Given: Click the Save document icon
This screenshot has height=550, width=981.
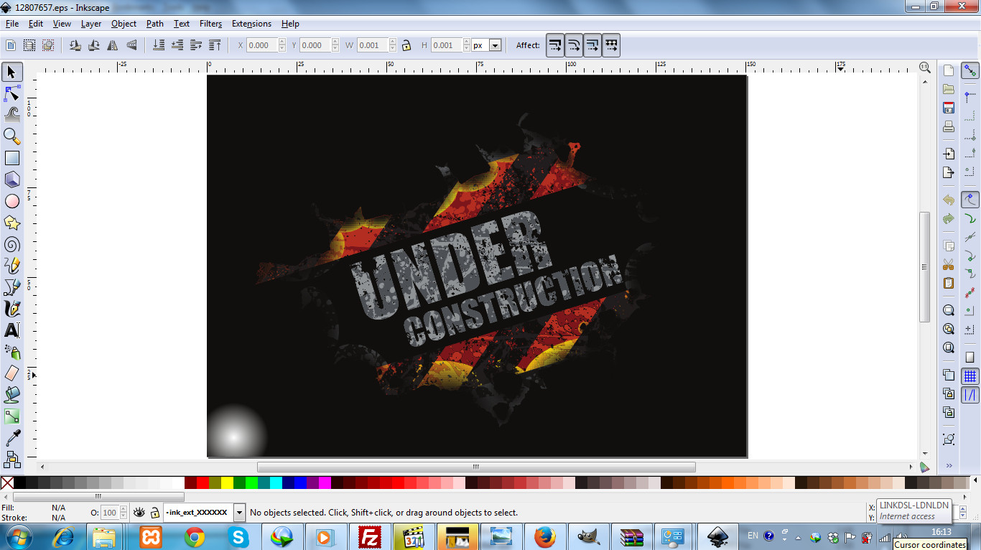Looking at the screenshot, I should click(949, 108).
